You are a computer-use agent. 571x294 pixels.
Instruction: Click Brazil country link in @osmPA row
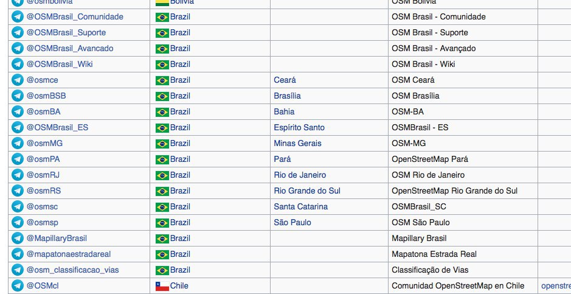tap(180, 159)
